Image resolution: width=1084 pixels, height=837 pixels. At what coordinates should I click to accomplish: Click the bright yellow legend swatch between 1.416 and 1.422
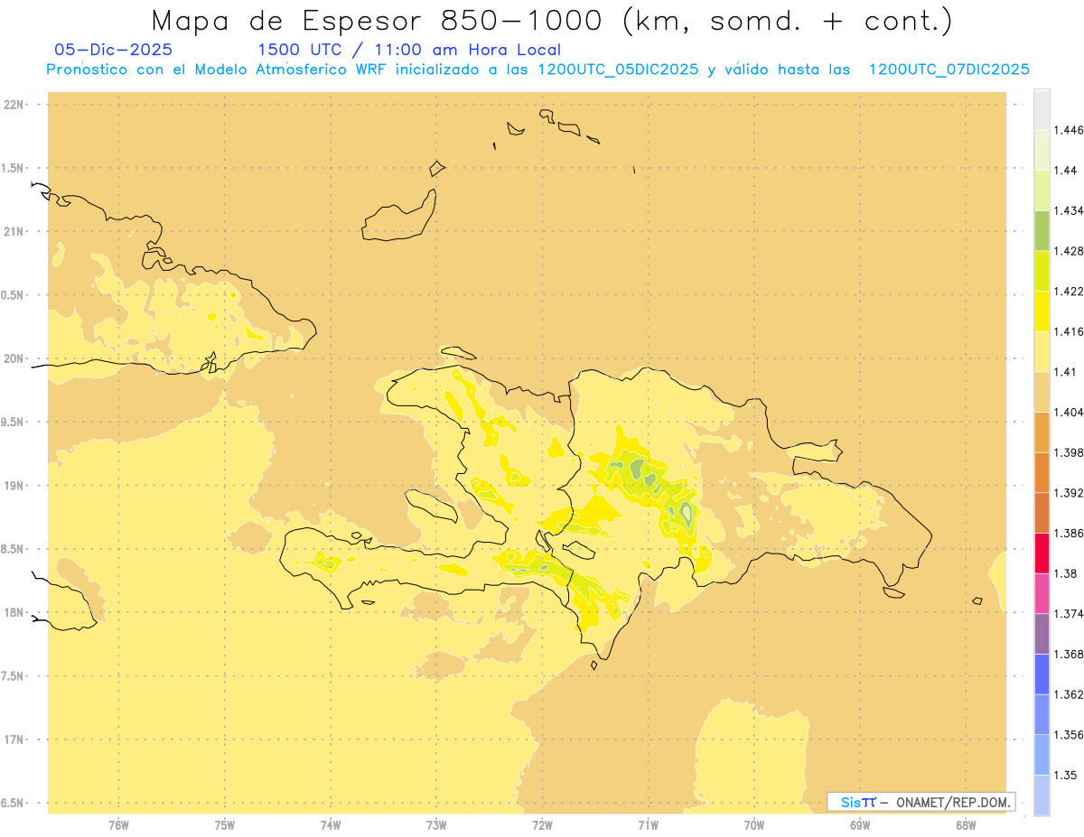click(x=1042, y=311)
